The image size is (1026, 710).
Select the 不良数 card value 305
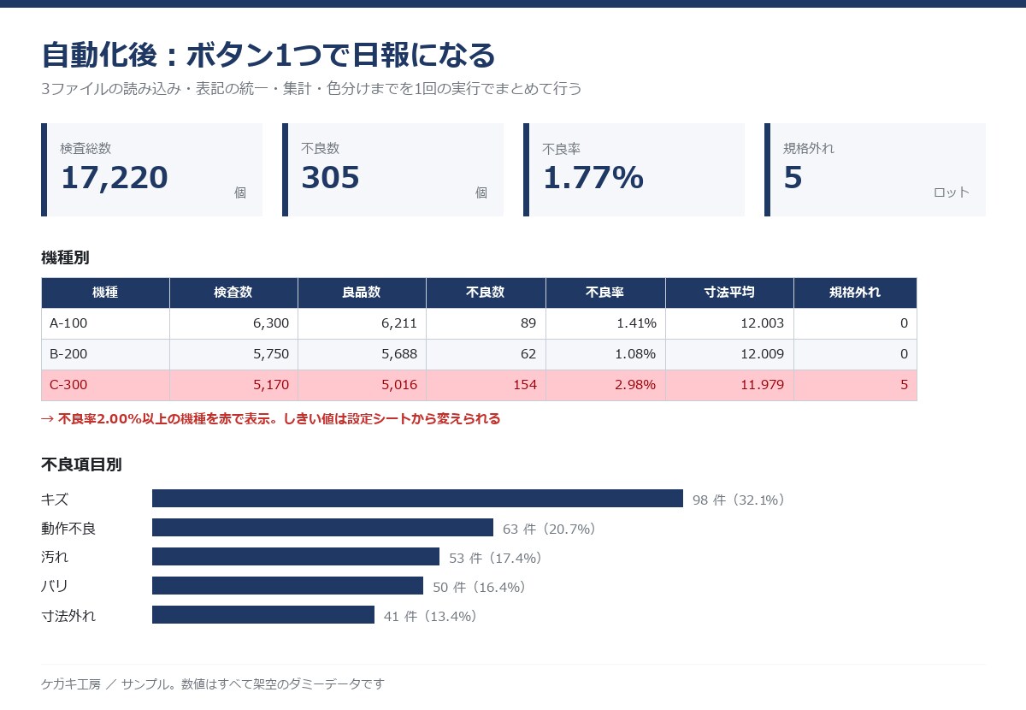pos(330,178)
